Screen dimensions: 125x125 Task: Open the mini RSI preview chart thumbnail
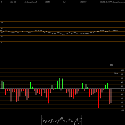pos(62,120)
